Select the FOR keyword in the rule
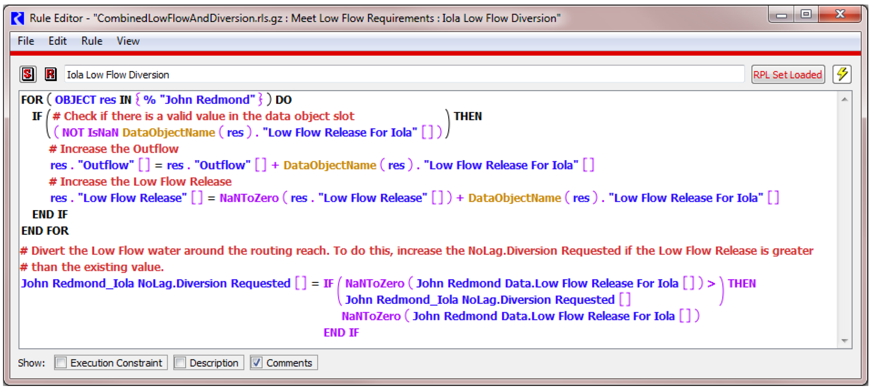 (32, 100)
